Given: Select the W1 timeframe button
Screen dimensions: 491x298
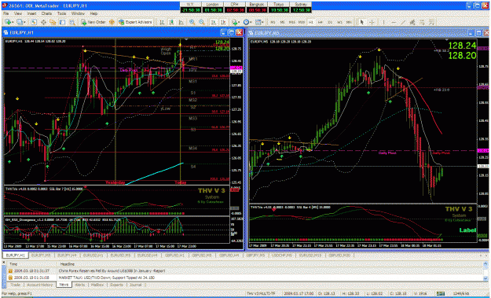Looking at the screenshot, I should click(339, 22).
